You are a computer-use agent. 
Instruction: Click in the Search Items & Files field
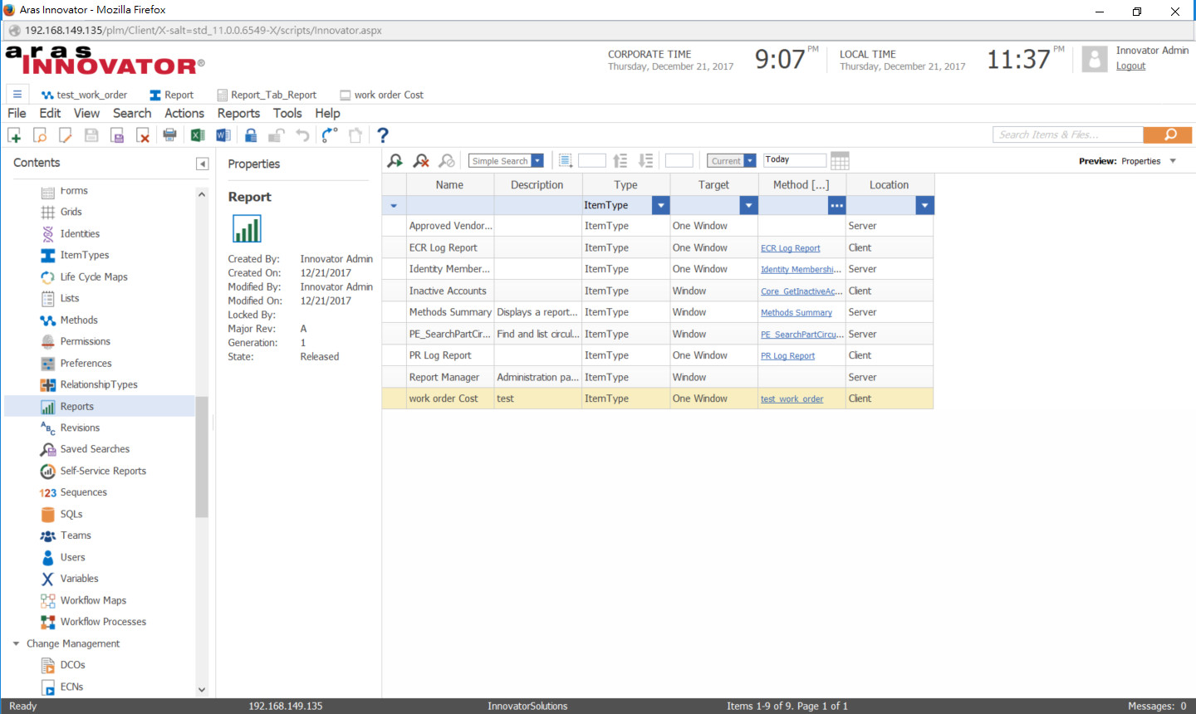1068,134
